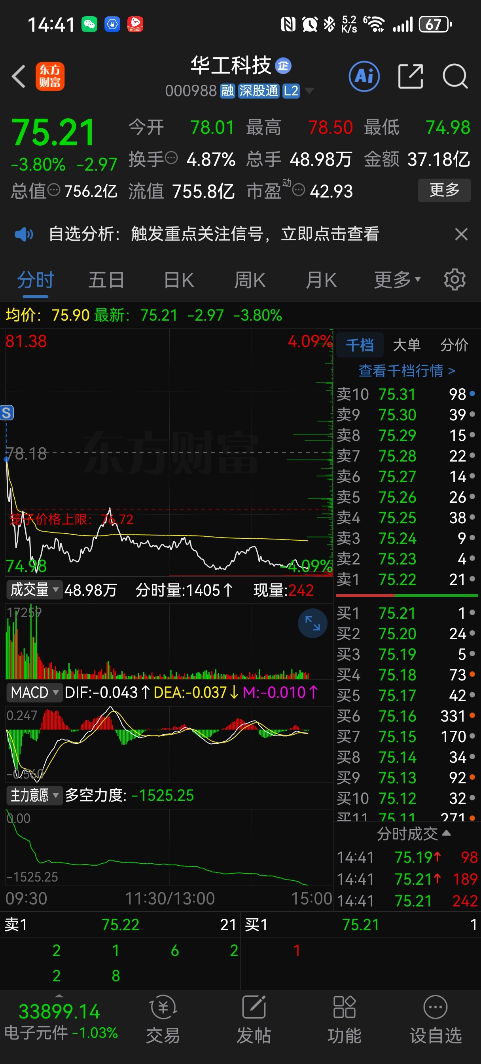Image resolution: width=481 pixels, height=1064 pixels.
Task: Tap 买7 row with 170 volume
Action: 406,737
